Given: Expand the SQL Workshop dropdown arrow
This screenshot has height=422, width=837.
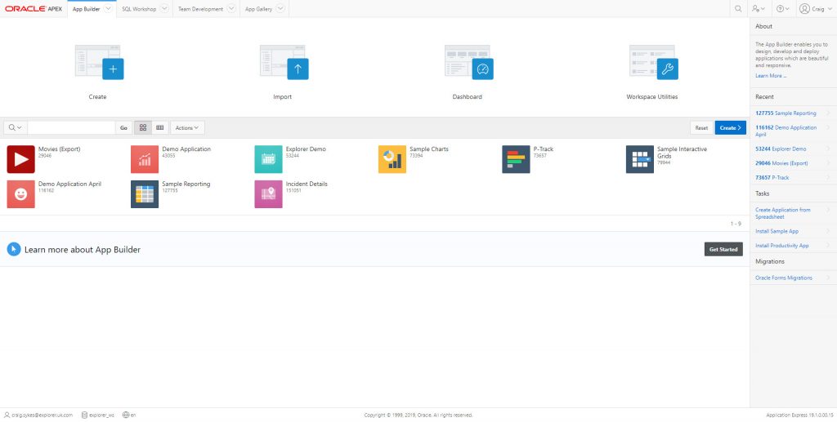Looking at the screenshot, I should pyautogui.click(x=163, y=9).
